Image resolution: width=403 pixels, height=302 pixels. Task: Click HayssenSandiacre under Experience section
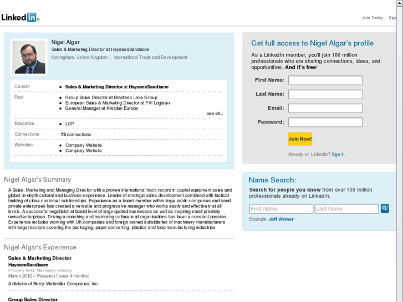28,265
